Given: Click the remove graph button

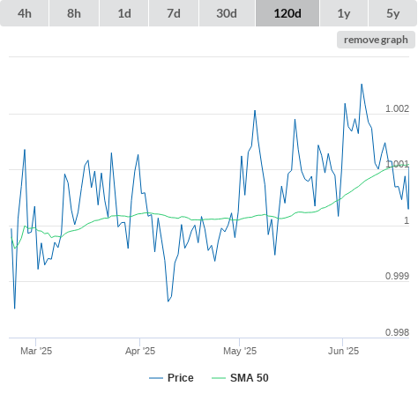Looking at the screenshot, I should point(376,40).
